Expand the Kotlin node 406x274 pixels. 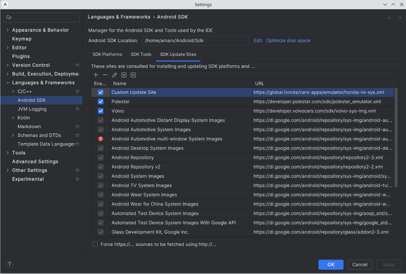13,118
